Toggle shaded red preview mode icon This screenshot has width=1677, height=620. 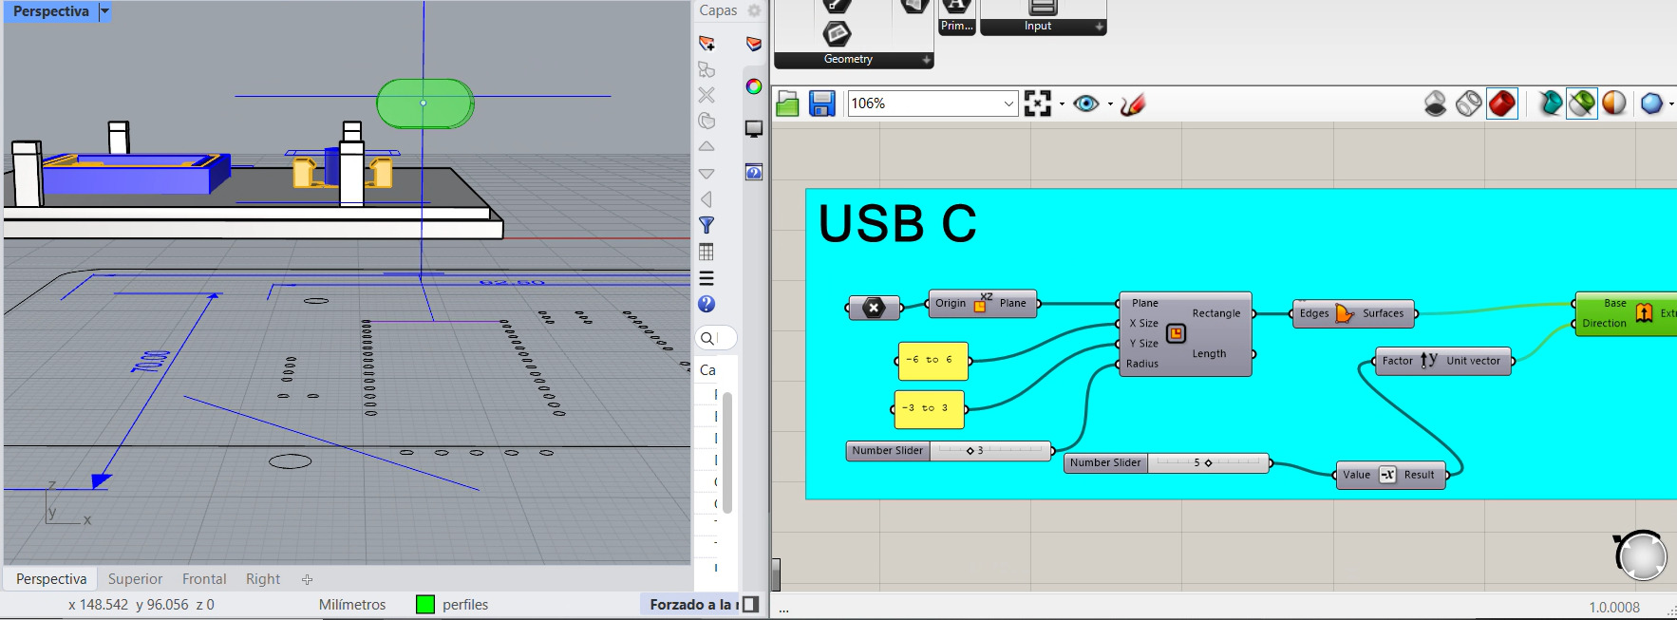point(1502,103)
